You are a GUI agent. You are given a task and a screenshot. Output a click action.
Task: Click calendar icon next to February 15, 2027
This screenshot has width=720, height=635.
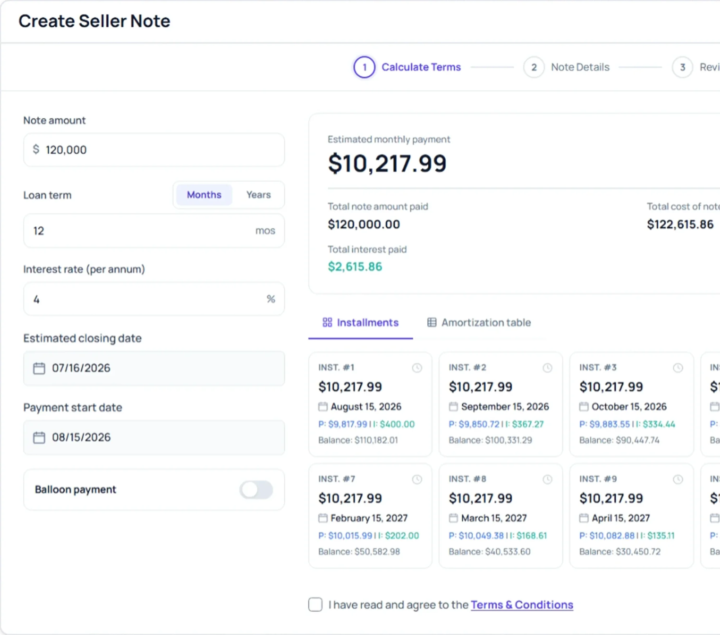[x=323, y=518]
